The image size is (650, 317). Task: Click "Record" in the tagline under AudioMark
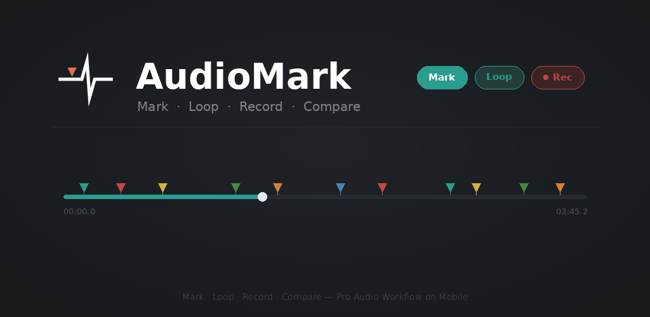click(x=261, y=107)
